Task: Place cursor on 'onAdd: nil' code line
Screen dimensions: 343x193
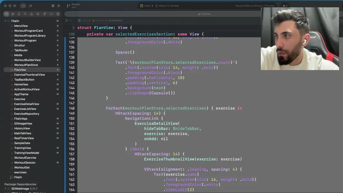Action: point(156,139)
